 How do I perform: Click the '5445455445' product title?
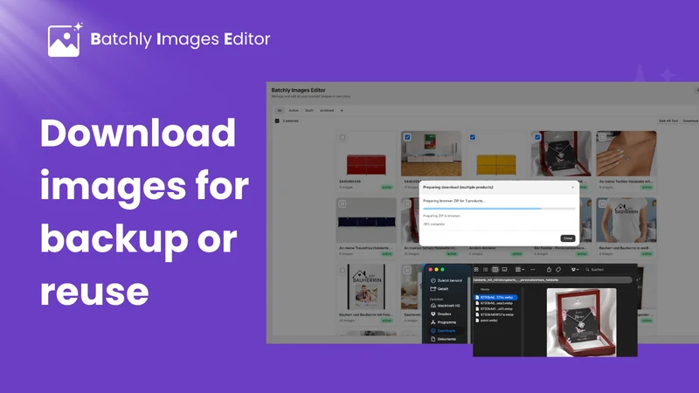click(x=350, y=182)
